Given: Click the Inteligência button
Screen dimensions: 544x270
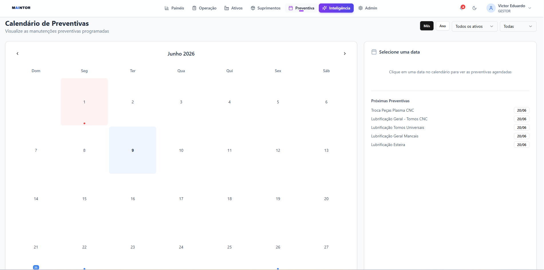Looking at the screenshot, I should [336, 8].
